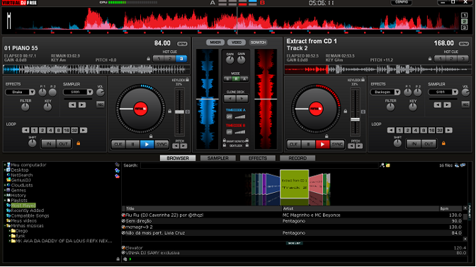The image size is (476, 267).
Task: Start playback on left deck
Action: point(147,144)
